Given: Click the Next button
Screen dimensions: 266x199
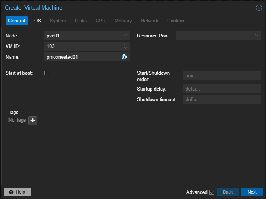Looking at the screenshot, I should tap(252, 192).
